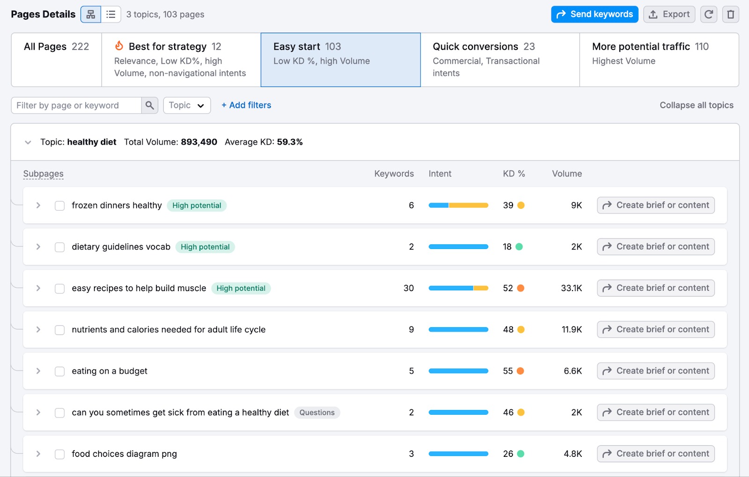Click the intent bar for dietary guidelines vocab
749x477 pixels.
tap(458, 247)
